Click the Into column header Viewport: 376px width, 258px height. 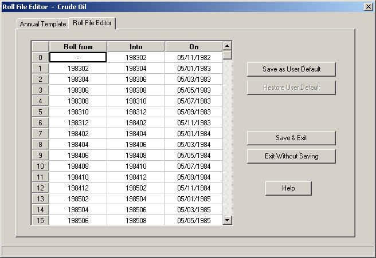point(136,46)
